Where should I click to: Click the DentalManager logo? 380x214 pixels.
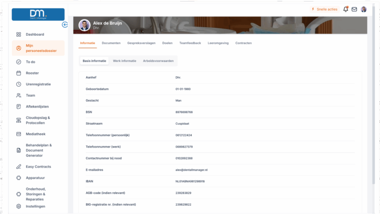point(38,14)
